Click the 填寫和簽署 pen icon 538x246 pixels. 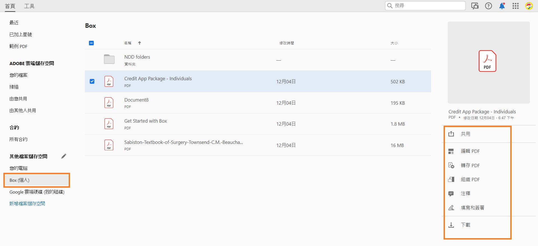point(451,208)
